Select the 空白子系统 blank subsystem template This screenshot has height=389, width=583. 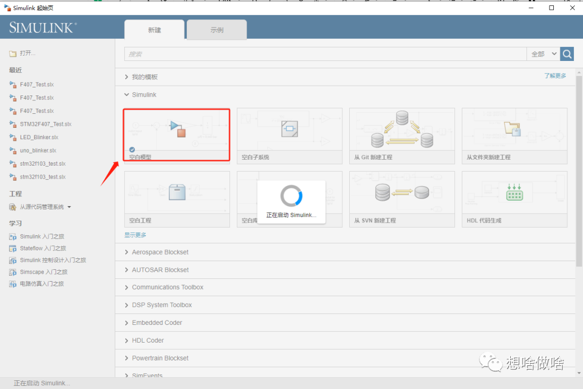click(290, 136)
